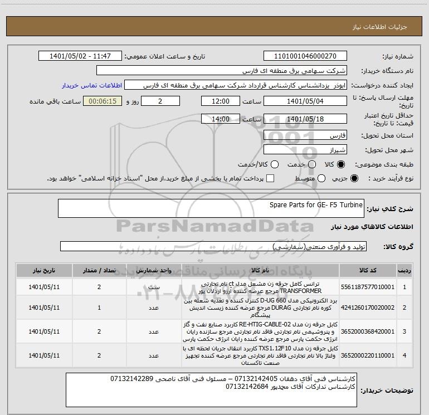429x415 pixels.
Task: Click the goods group field تولید و فرآوری صنعتی
Action: coord(213,246)
